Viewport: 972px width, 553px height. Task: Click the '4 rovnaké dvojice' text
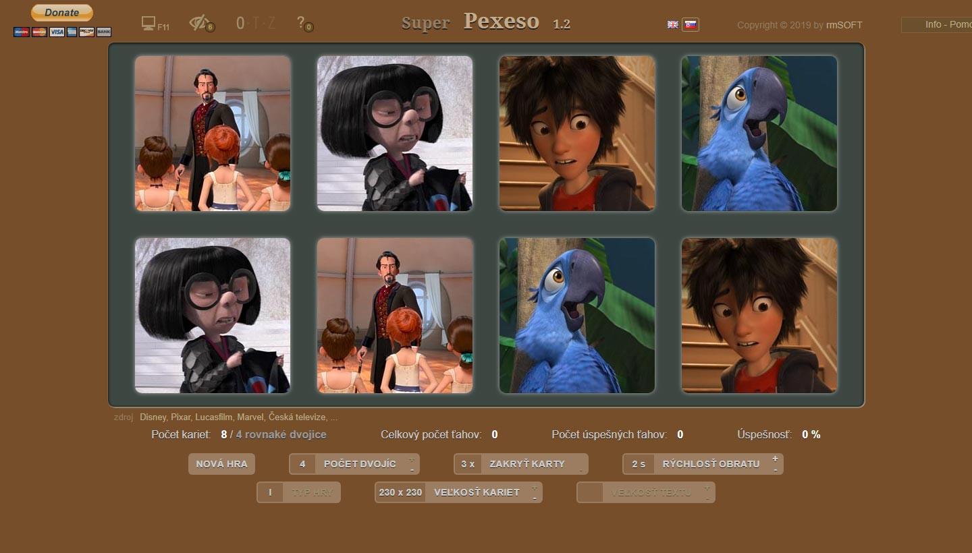tap(281, 435)
